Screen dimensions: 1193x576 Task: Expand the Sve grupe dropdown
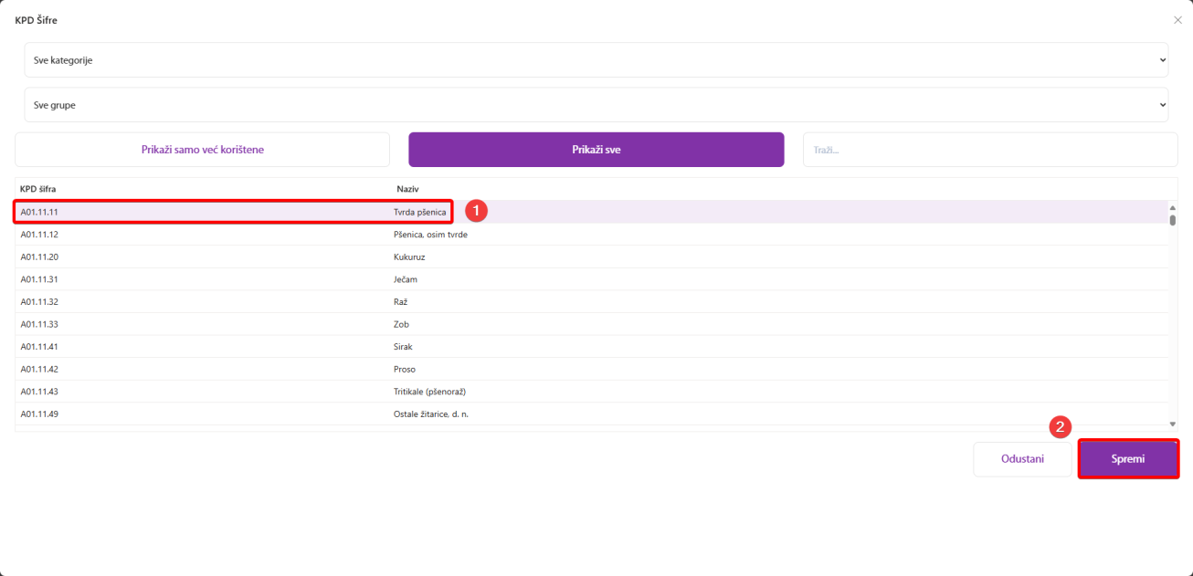(x=596, y=105)
